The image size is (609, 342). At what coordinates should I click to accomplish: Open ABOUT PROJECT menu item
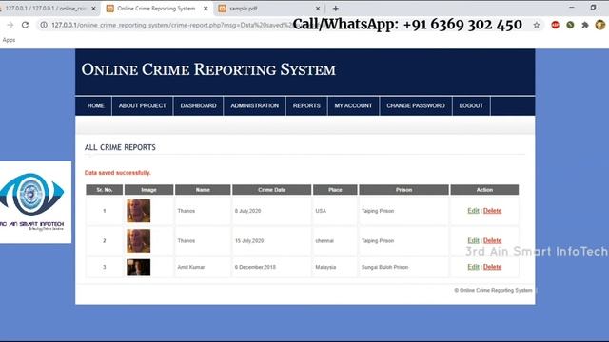point(143,105)
